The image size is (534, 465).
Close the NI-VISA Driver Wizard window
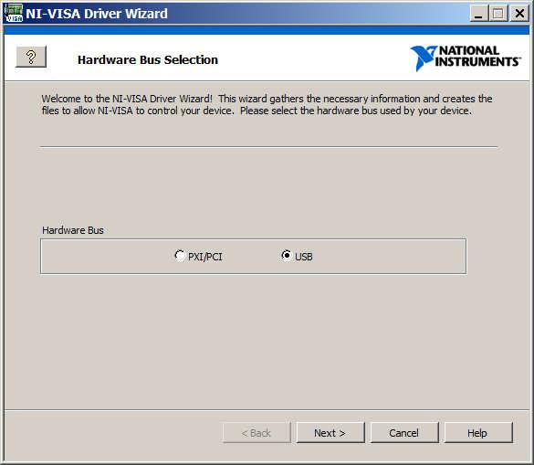pos(519,14)
